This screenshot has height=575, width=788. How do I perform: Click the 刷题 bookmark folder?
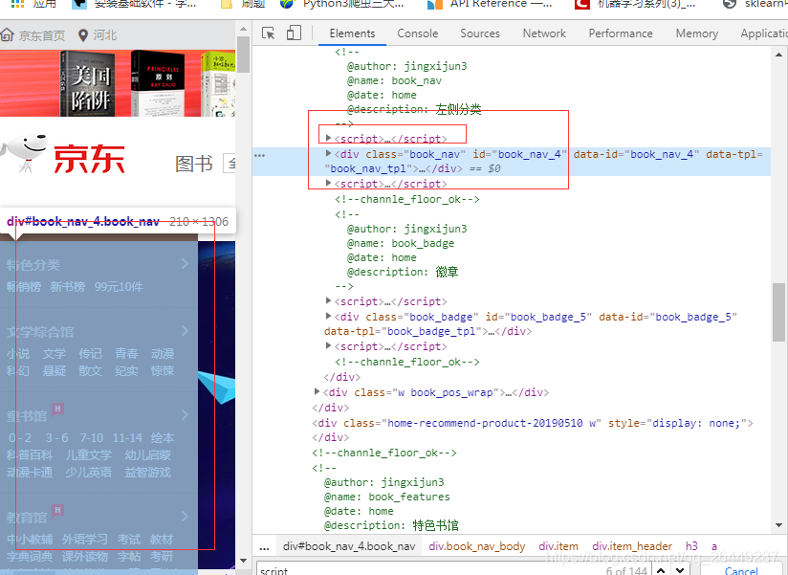click(243, 4)
